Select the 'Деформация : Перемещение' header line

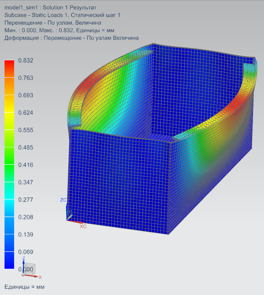click(71, 38)
